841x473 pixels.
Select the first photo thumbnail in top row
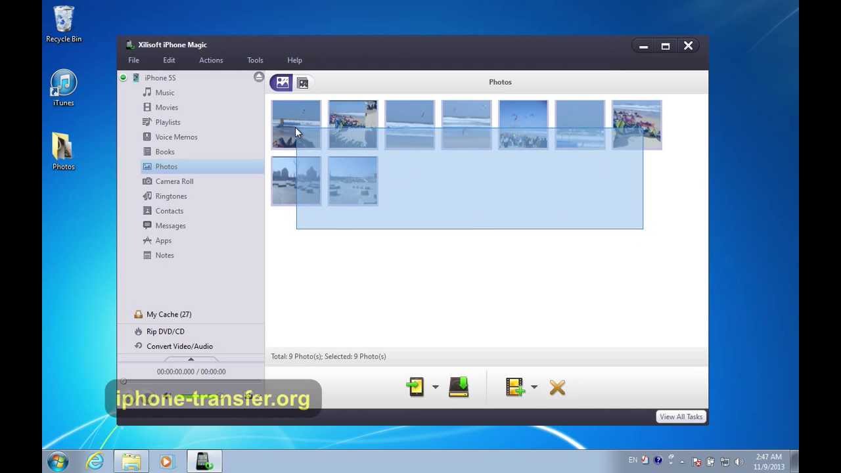tap(296, 125)
